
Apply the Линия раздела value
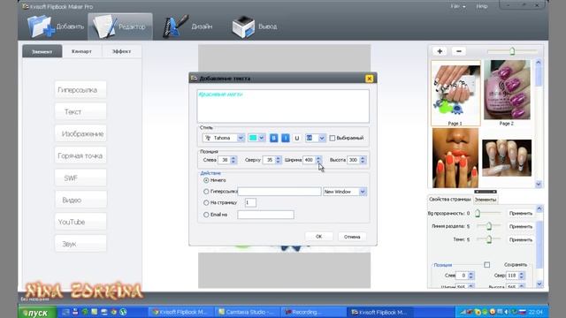click(521, 226)
